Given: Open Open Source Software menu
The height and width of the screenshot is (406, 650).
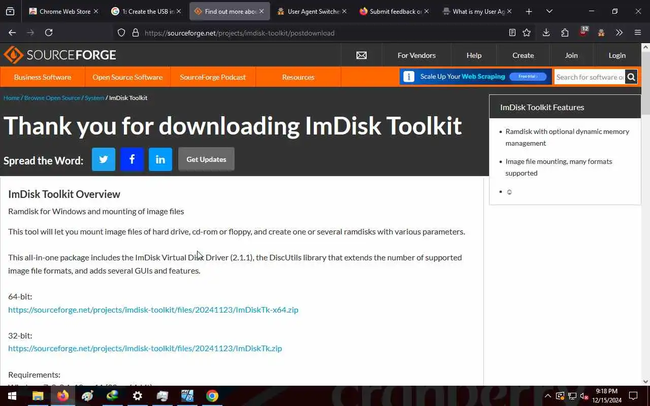Looking at the screenshot, I should coord(127,77).
